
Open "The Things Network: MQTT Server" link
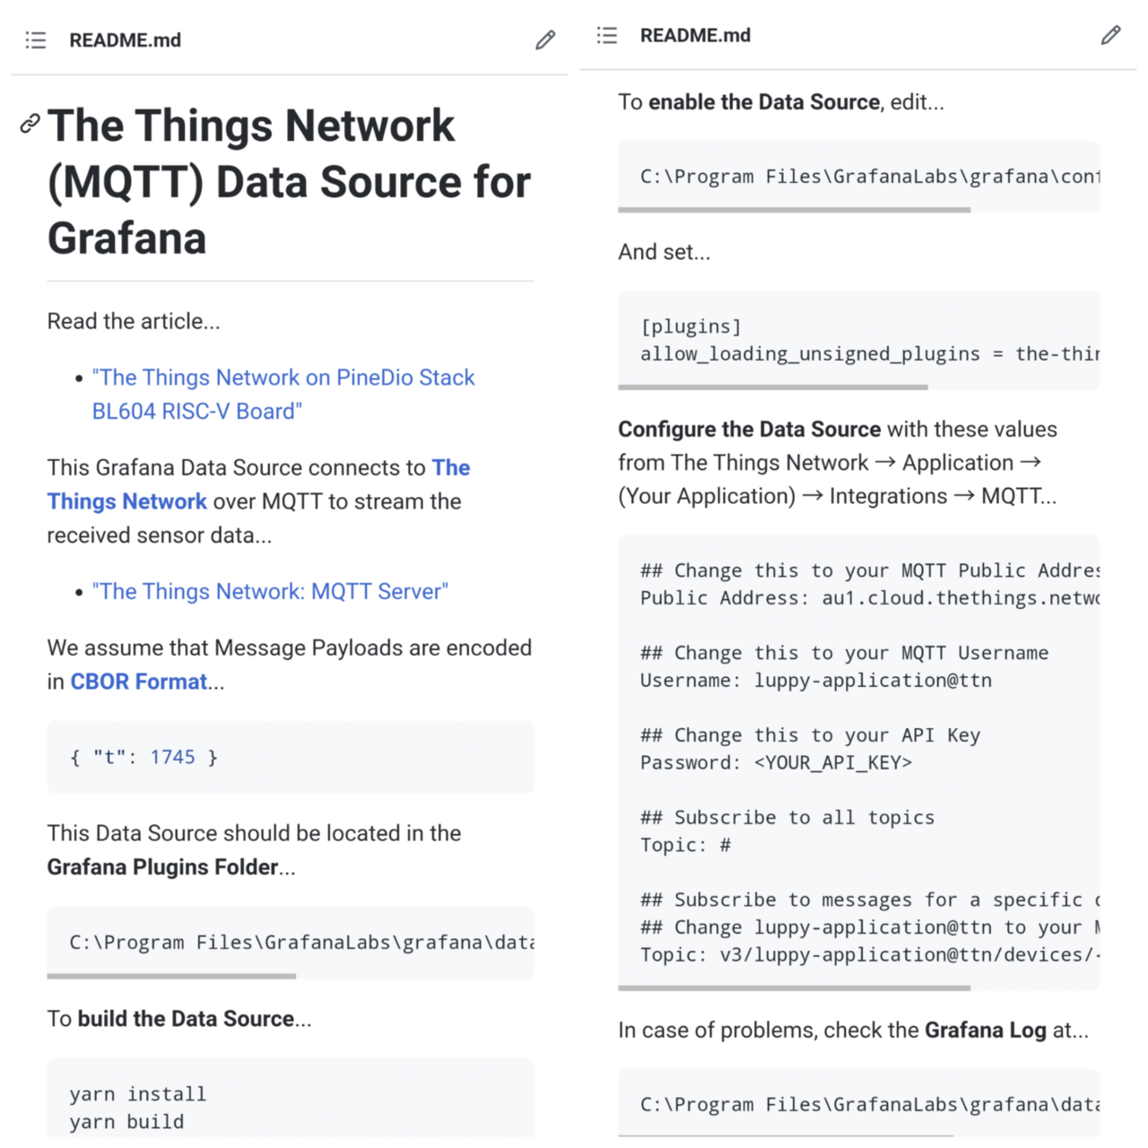pyautogui.click(x=270, y=592)
